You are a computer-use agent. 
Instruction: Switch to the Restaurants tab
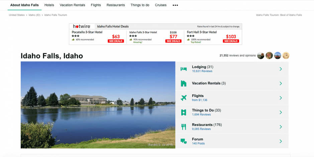(x=116, y=5)
